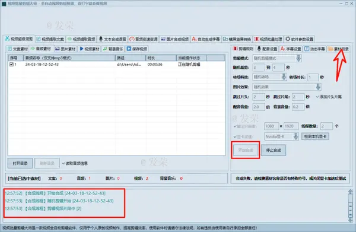Image resolution: width=356 pixels, height=232 pixels.
Task: Click the 配音音量 input field
Action: (x=259, y=107)
